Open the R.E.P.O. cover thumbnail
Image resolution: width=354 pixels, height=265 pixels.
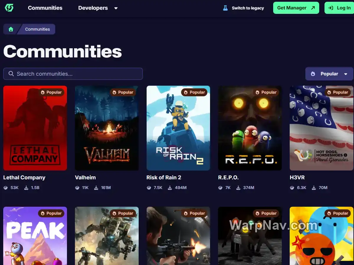[x=250, y=128]
